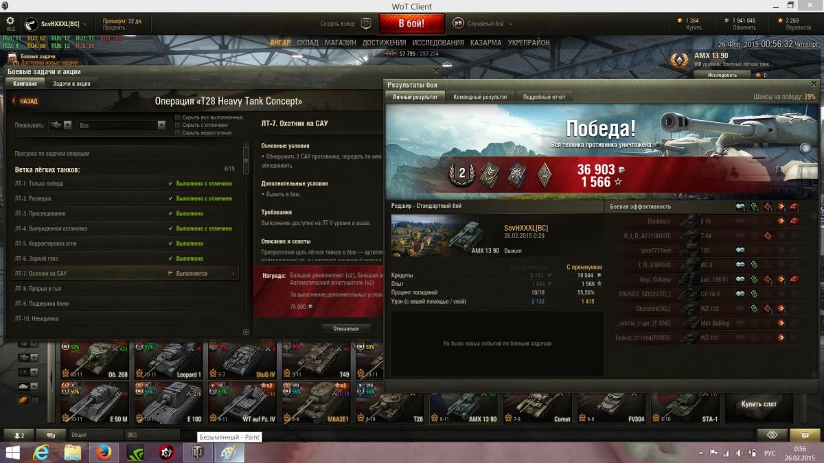
Task: Switch to «Личный результат» tab
Action: [x=415, y=97]
